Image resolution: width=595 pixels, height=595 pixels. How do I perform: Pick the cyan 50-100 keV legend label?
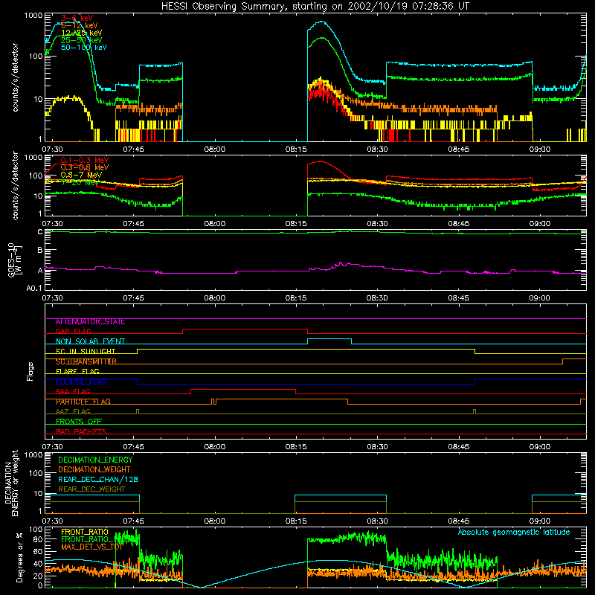(x=84, y=48)
